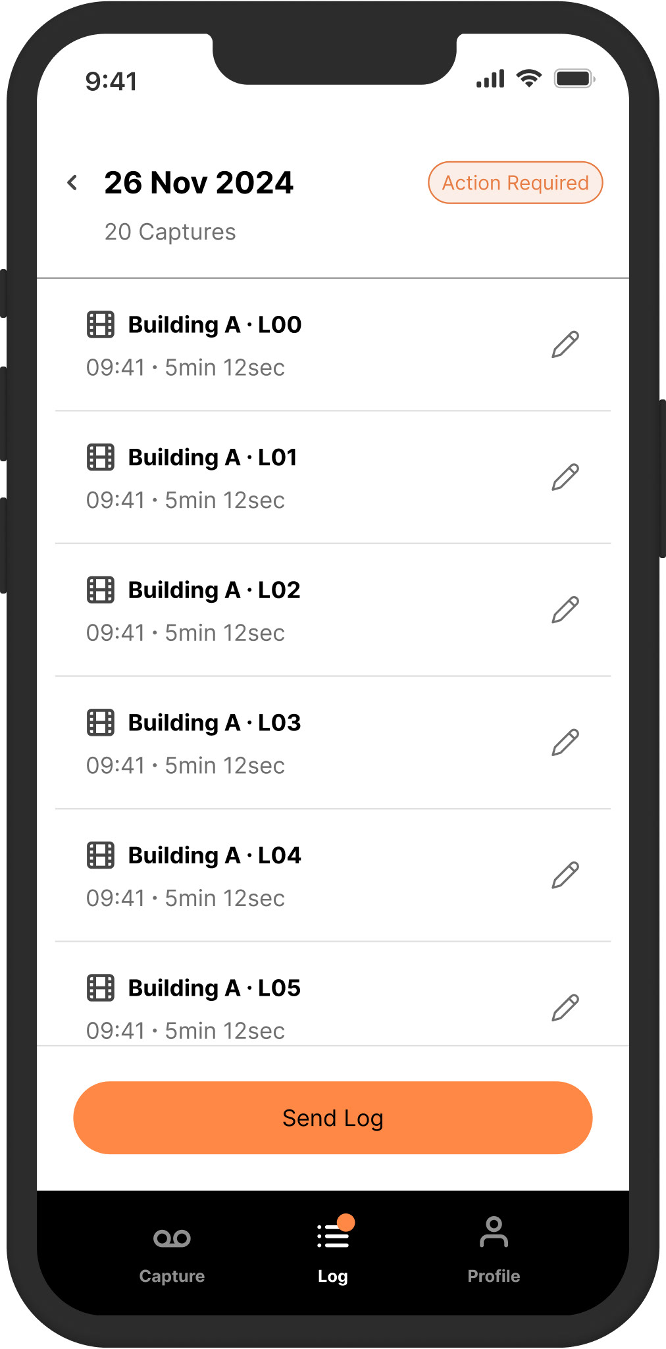Edit the Building A L01 capture
The image size is (666, 1349).
tap(565, 478)
